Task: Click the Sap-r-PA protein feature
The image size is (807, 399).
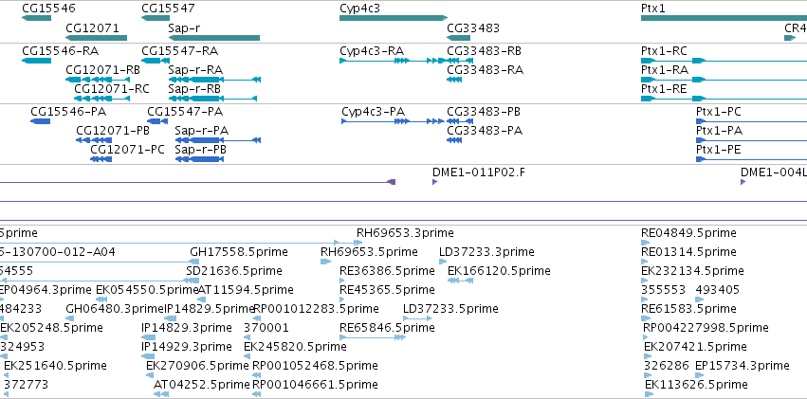Action: click(x=218, y=140)
